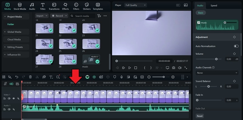Switch to the Stock Media tab

click(20, 6)
